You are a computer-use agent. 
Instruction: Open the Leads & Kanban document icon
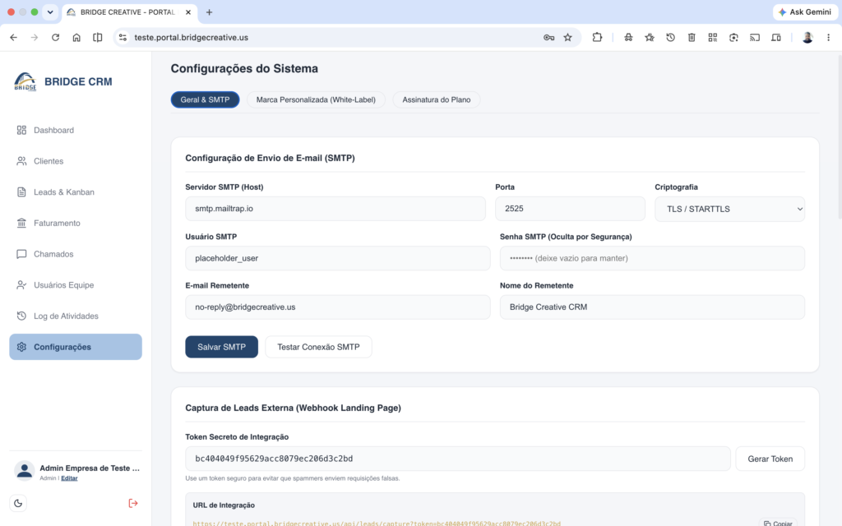pyautogui.click(x=21, y=192)
